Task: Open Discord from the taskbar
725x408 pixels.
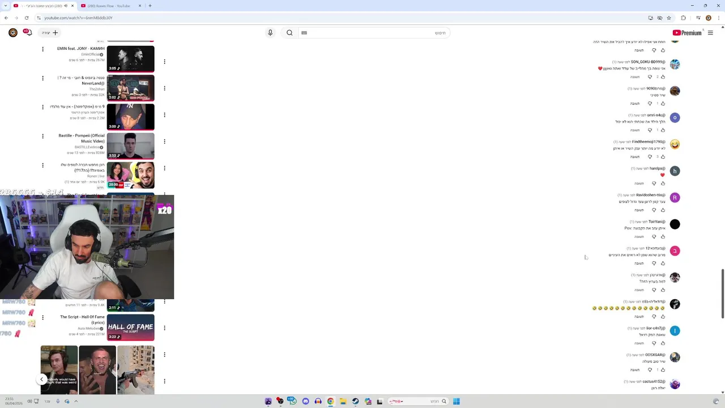Action: pyautogui.click(x=306, y=401)
